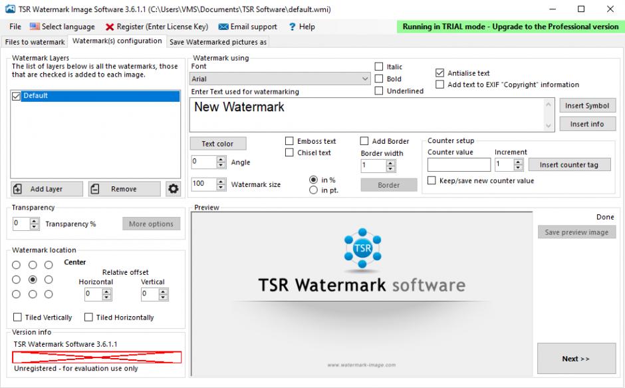The width and height of the screenshot is (625, 388).
Task: Select the Default layer row
Action: pos(100,96)
